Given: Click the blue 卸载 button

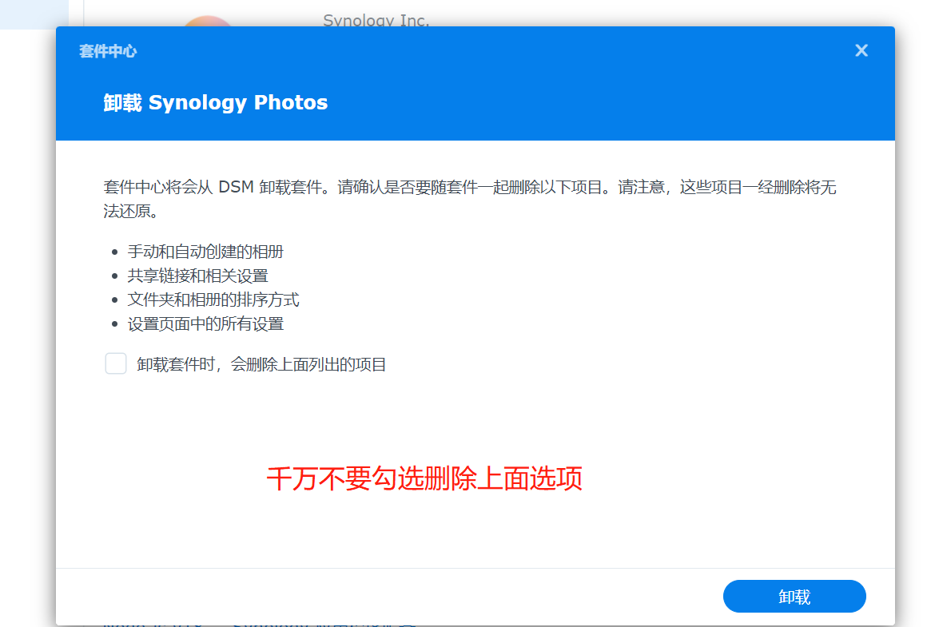Looking at the screenshot, I should [x=794, y=596].
